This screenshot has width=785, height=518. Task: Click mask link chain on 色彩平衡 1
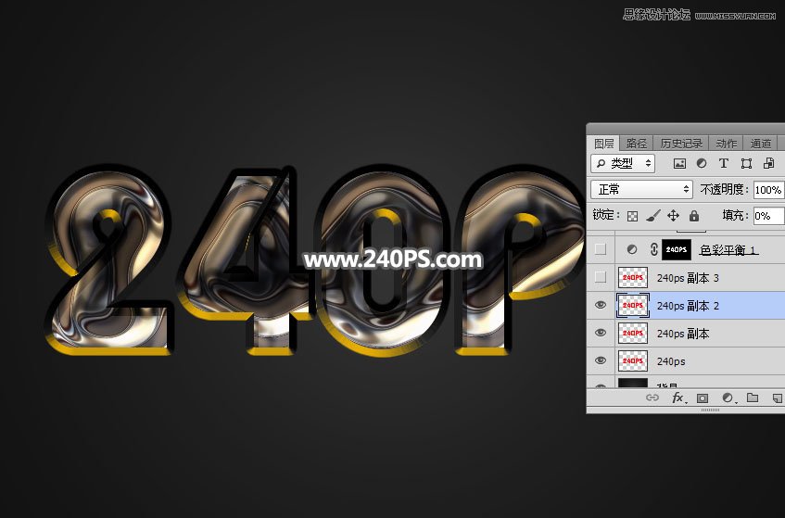653,249
